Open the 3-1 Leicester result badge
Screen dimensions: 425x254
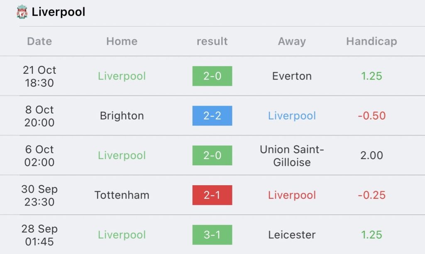[212, 235]
